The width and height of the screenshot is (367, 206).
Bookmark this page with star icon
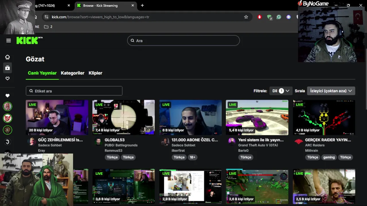(x=246, y=17)
